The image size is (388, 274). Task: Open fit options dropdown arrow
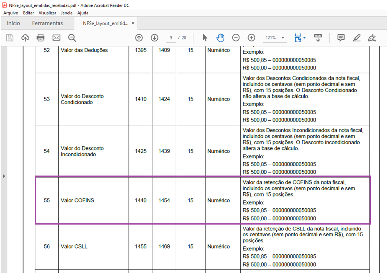click(304, 38)
